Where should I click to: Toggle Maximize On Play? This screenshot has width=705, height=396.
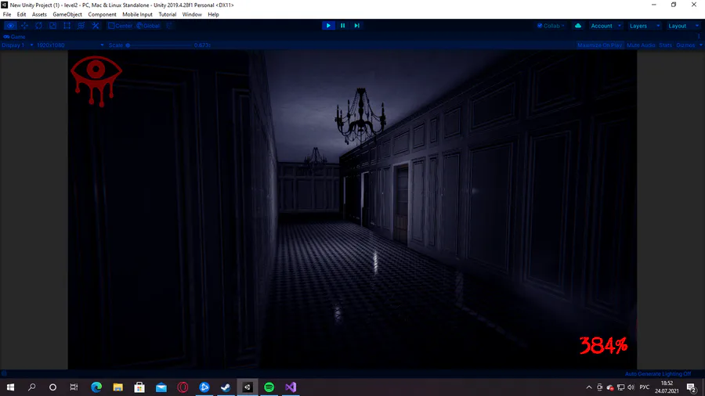[599, 45]
